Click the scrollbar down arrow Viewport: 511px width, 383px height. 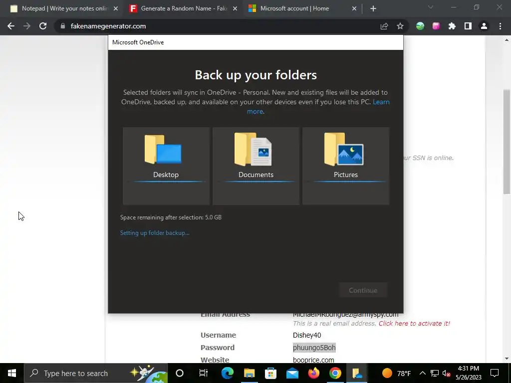pyautogui.click(x=507, y=359)
